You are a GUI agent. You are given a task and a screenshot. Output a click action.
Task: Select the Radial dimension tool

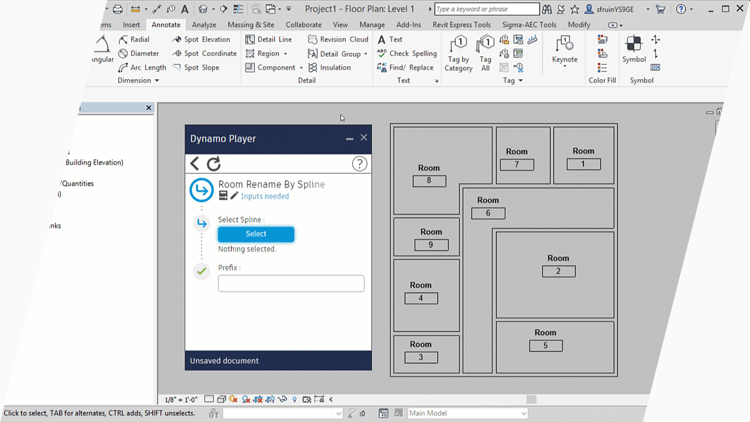tap(134, 39)
